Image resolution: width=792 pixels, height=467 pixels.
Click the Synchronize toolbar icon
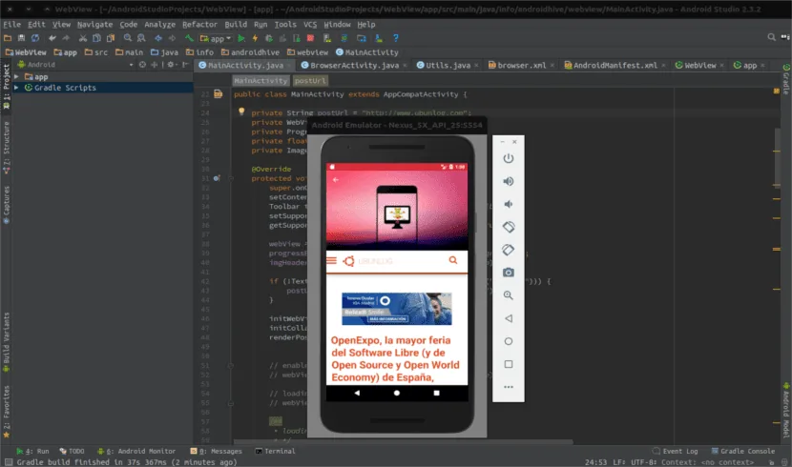click(35, 38)
